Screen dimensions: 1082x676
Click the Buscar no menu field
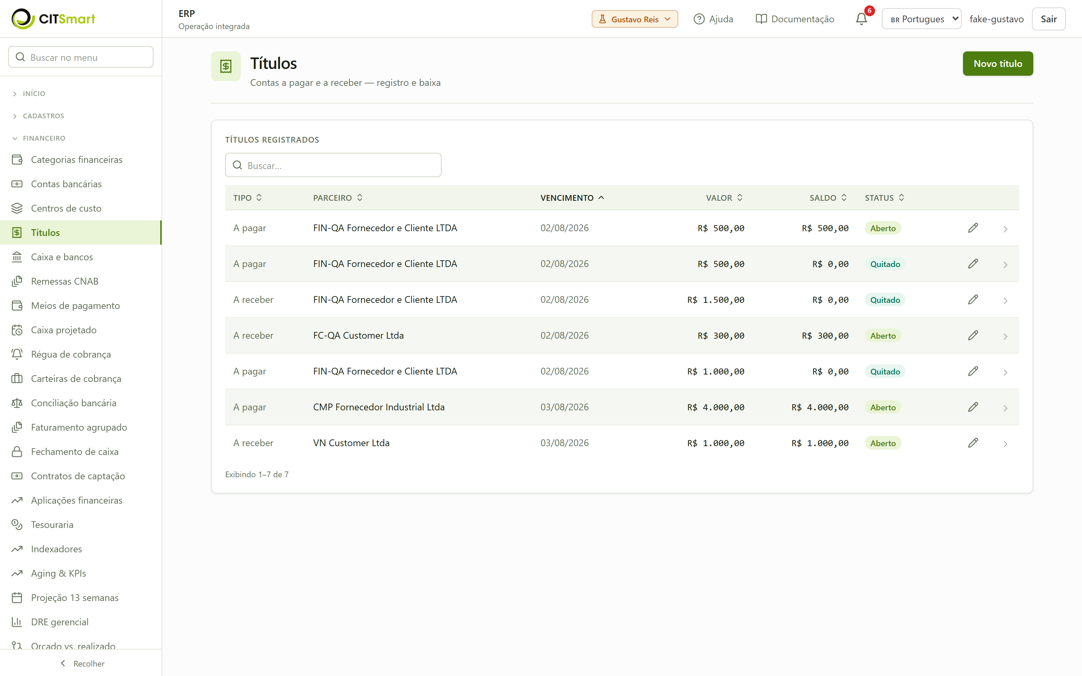81,57
